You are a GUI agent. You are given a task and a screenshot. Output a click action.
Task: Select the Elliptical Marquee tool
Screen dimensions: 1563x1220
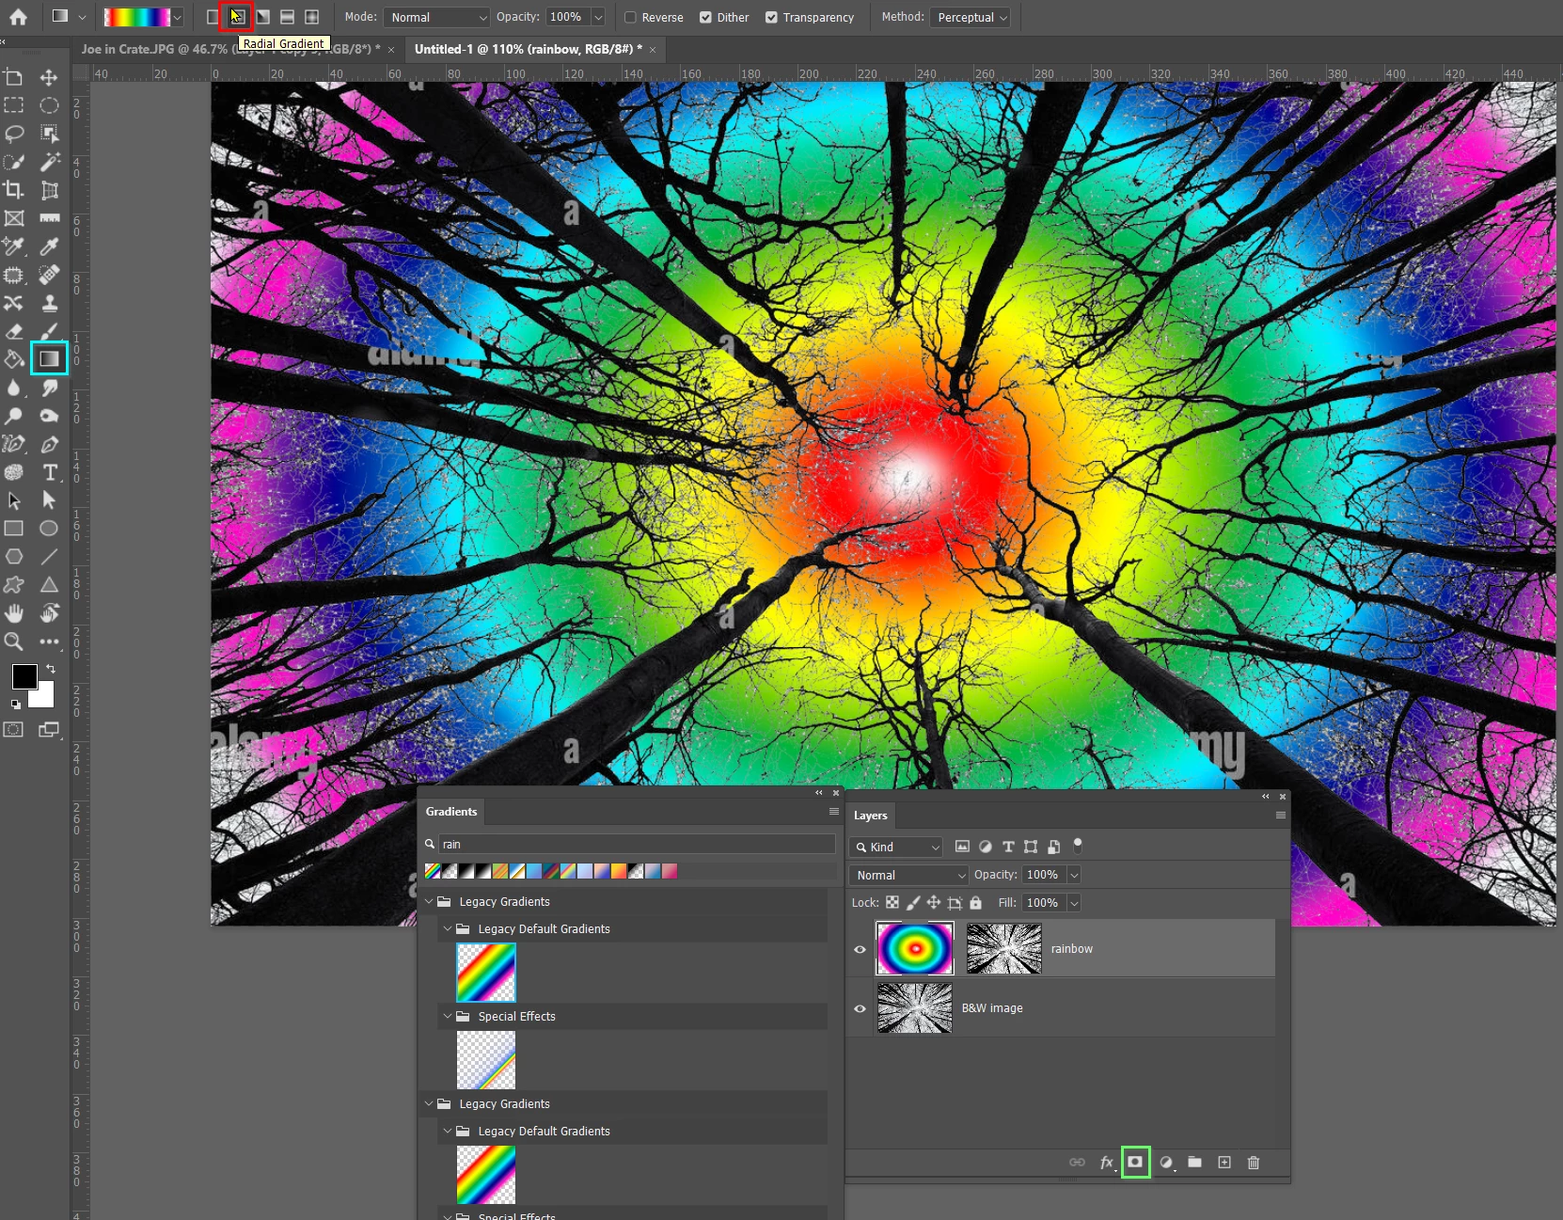pyautogui.click(x=49, y=105)
